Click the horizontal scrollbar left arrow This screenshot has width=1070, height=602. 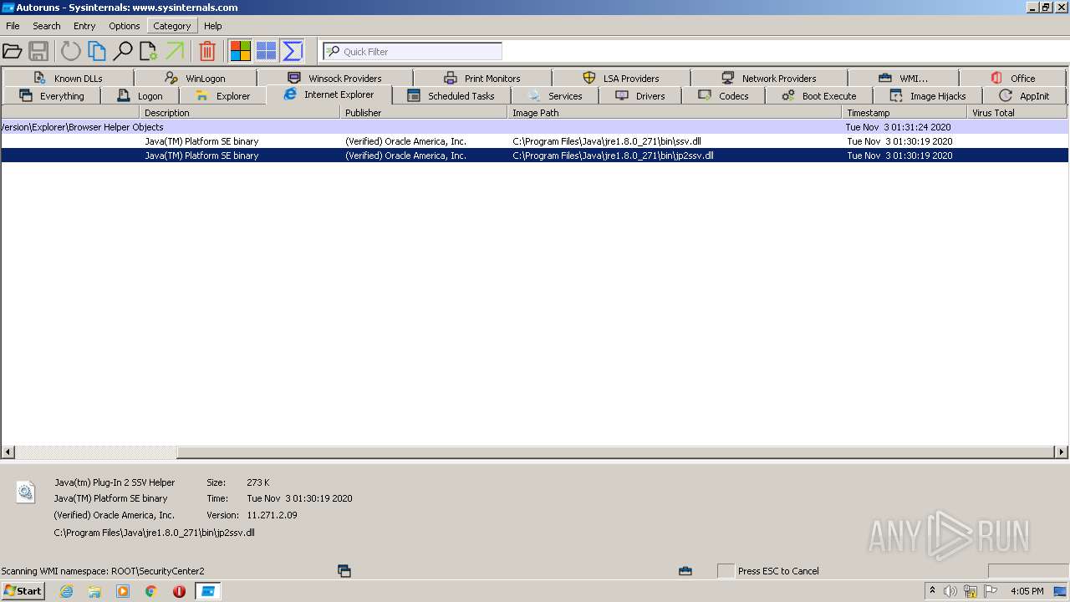[x=8, y=452]
